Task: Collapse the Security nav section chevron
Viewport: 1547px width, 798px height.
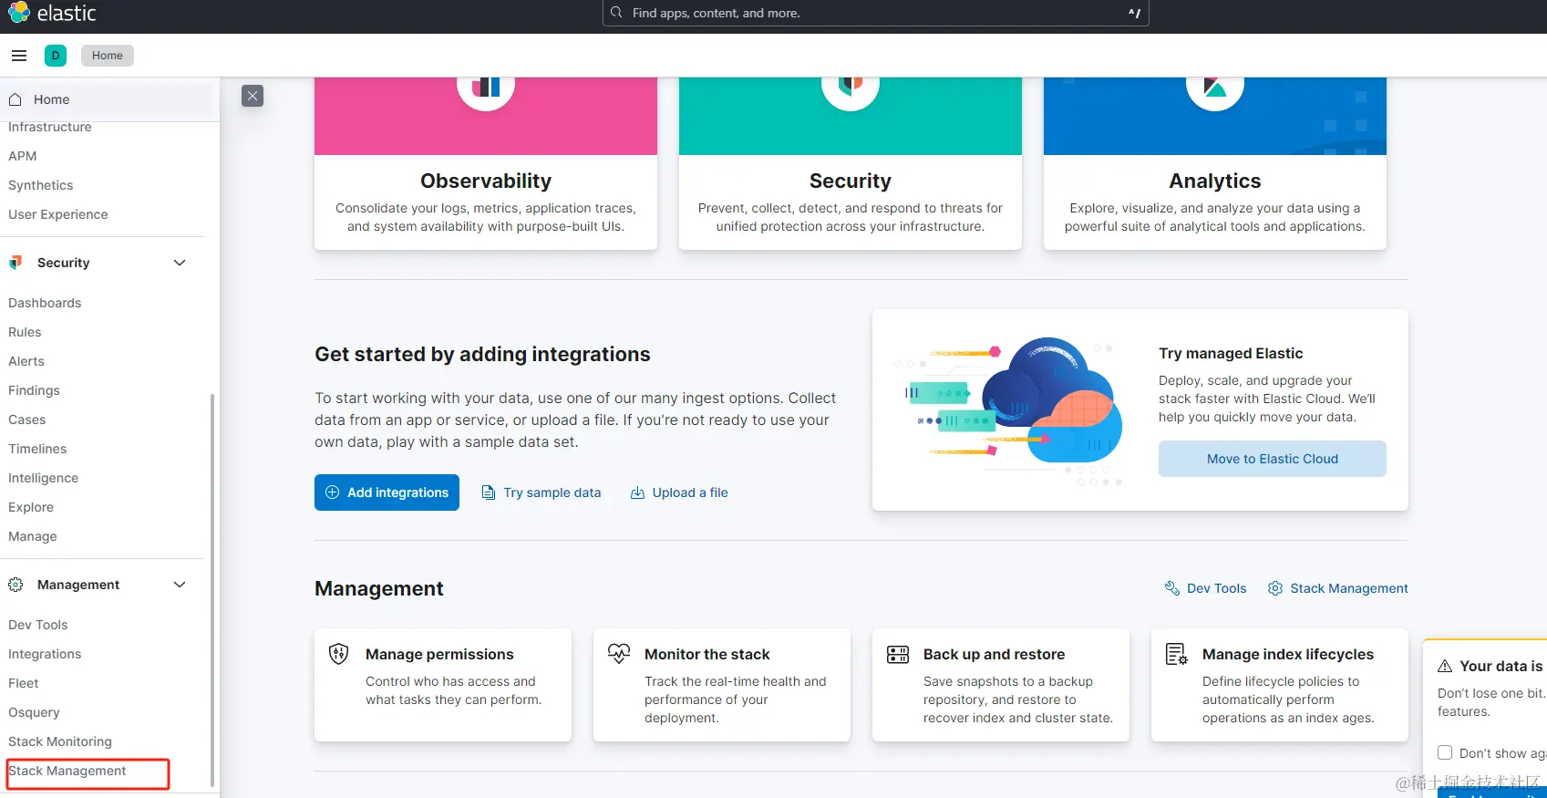Action: click(x=180, y=263)
